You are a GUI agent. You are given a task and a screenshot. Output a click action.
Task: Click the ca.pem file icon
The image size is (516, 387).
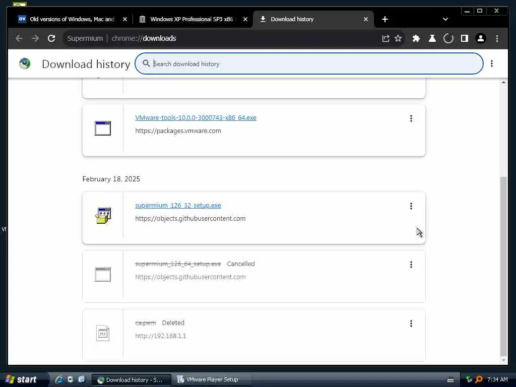tap(103, 333)
